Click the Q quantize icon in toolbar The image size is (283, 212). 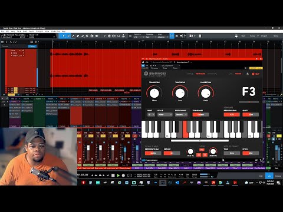pos(119,36)
